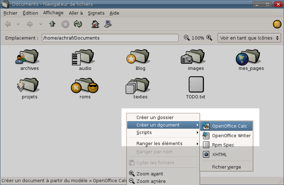
Task: Click the Forward navigation arrow
Action: [x=30, y=24]
